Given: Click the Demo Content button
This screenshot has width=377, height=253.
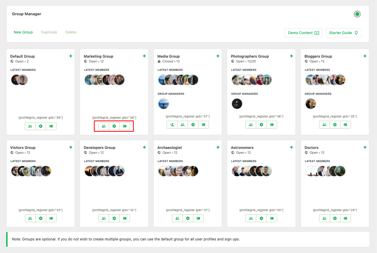Looking at the screenshot, I should (303, 33).
